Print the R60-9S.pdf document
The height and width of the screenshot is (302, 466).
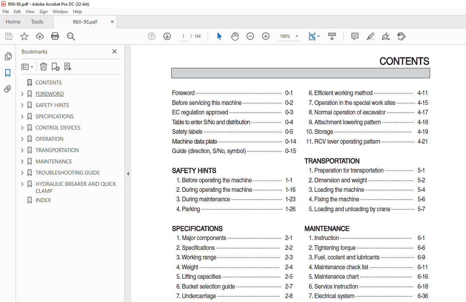(x=55, y=36)
